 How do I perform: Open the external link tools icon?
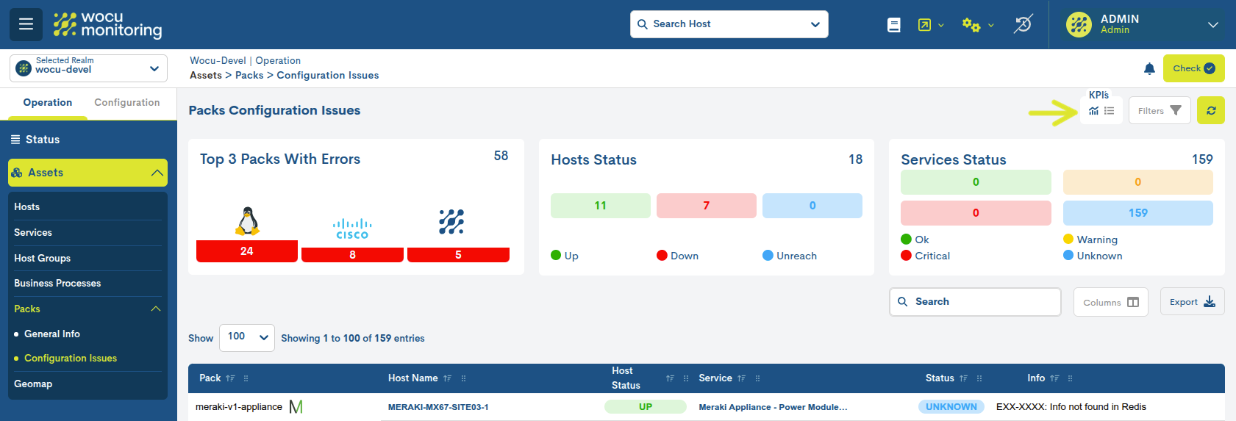coord(924,25)
